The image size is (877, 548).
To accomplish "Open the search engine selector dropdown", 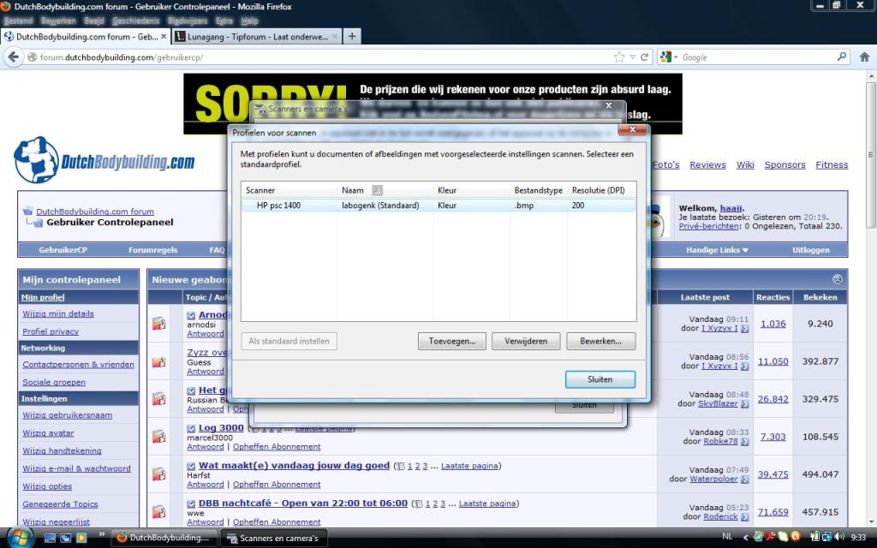I will [669, 57].
